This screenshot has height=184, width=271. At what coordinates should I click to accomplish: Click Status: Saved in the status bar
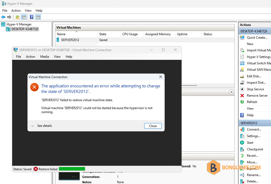pos(22,169)
